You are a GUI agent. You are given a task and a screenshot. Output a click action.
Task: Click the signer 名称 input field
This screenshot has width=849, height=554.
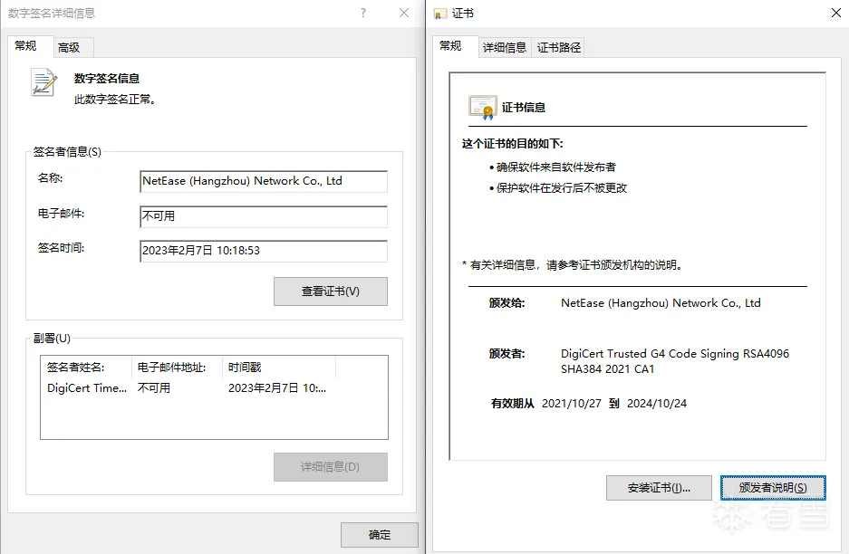coord(264,181)
